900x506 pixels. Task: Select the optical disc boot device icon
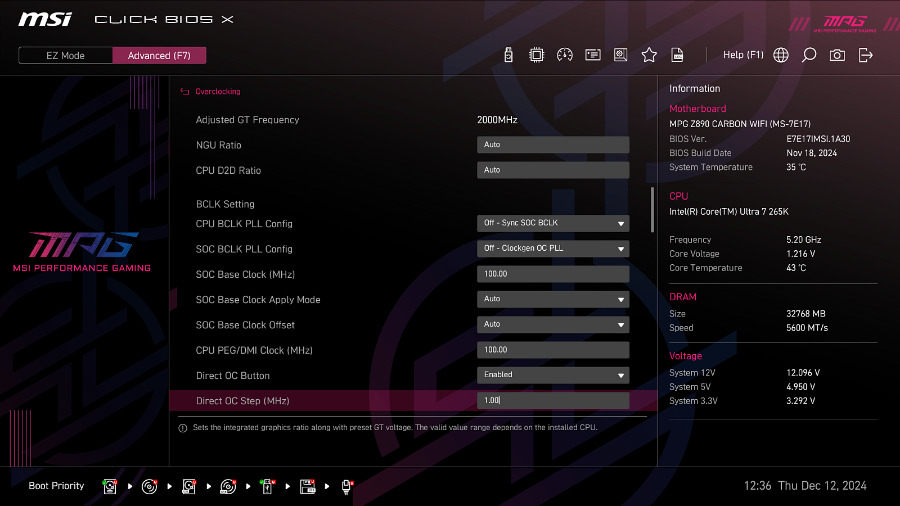coord(149,486)
